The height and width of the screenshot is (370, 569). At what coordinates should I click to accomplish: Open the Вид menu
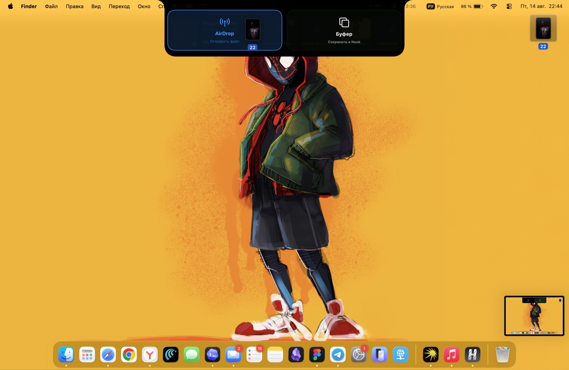point(96,6)
